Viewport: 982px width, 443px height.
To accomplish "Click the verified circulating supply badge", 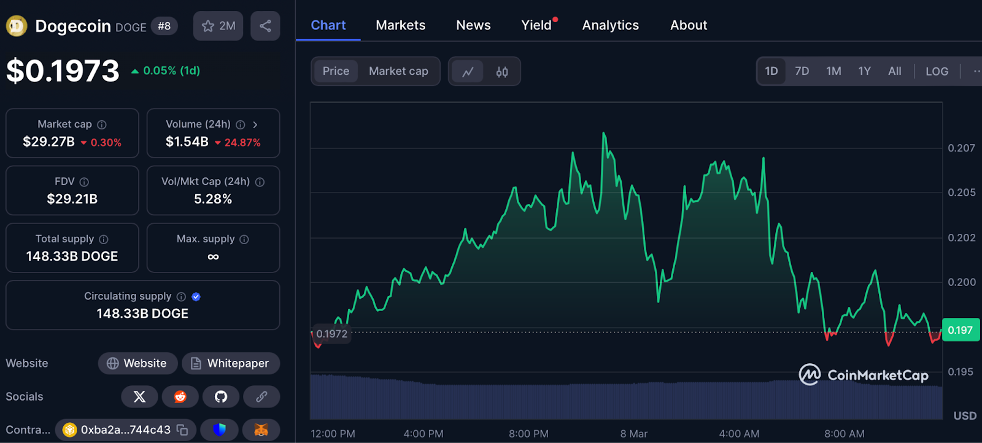I will [x=196, y=296].
